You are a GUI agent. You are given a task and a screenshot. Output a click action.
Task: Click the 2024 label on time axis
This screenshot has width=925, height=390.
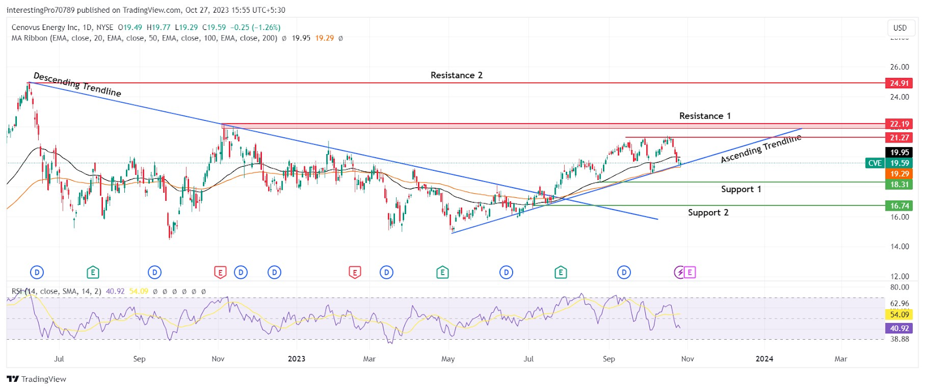point(764,359)
